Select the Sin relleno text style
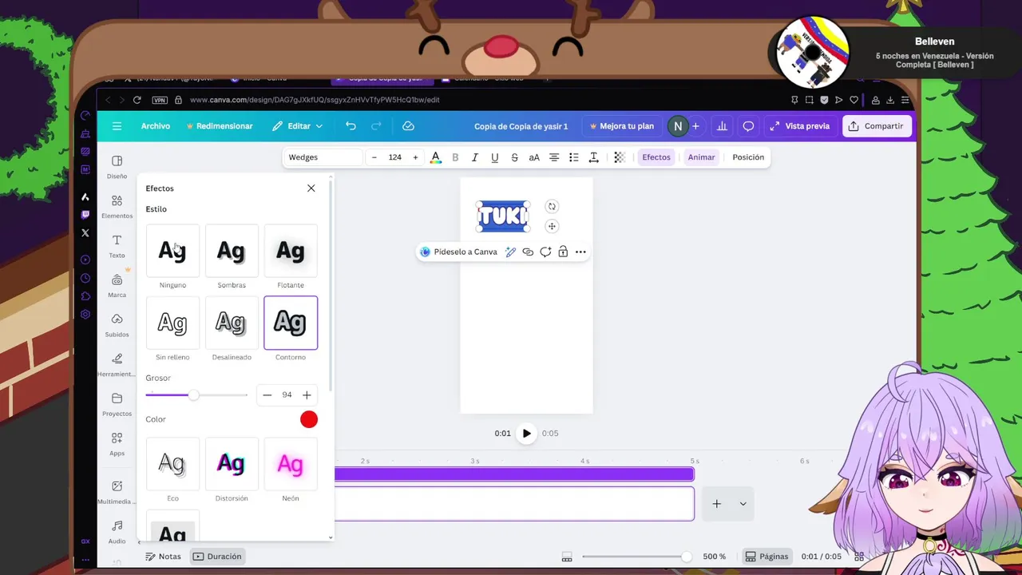1022x575 pixels. click(x=172, y=323)
